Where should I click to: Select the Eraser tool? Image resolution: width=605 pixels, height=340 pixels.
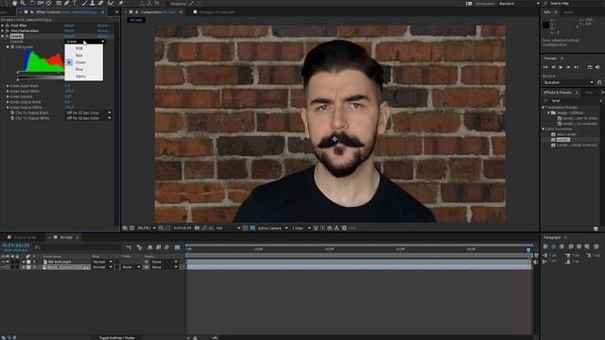pos(101,3)
